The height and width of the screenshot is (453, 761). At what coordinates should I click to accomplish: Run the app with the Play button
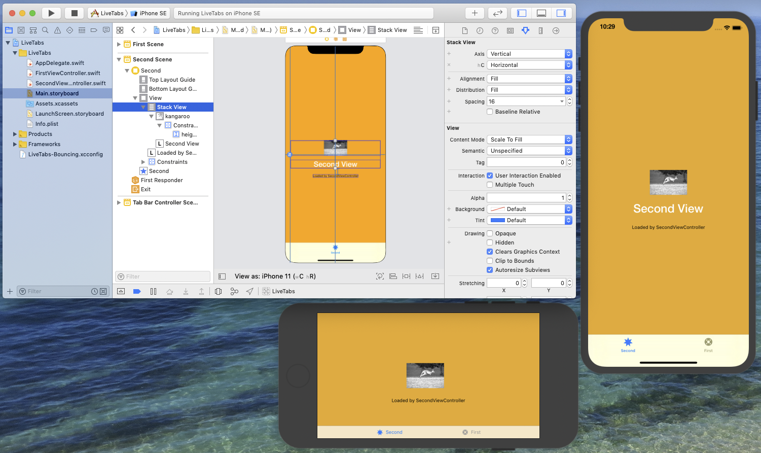coord(51,13)
